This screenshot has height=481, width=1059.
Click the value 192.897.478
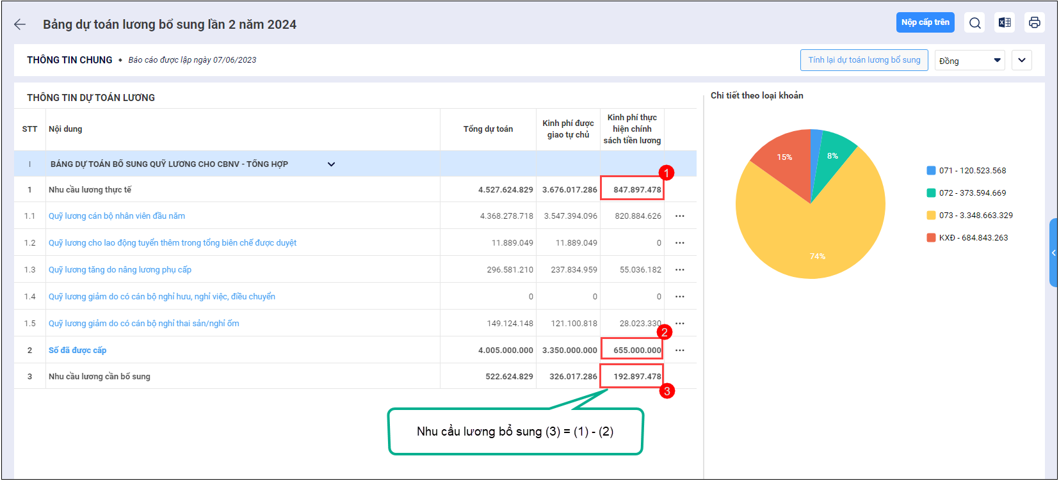[x=637, y=377]
